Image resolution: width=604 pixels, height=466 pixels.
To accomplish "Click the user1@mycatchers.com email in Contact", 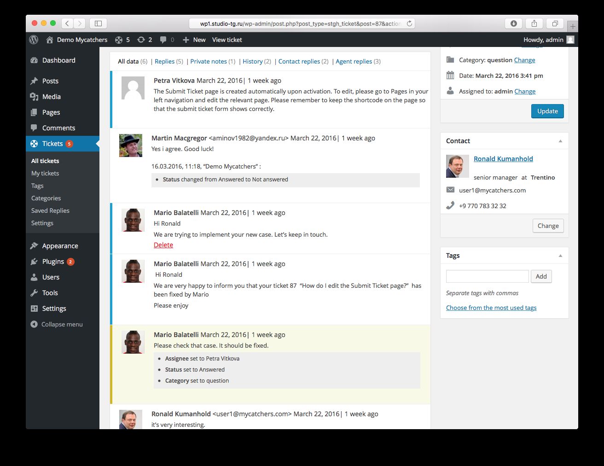I will [492, 190].
